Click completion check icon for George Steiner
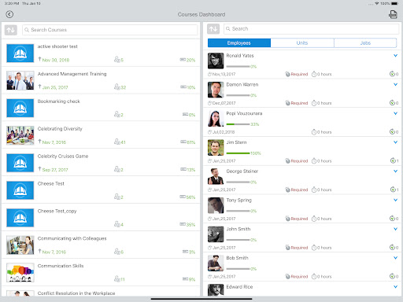The image size is (403, 302). click(393, 190)
